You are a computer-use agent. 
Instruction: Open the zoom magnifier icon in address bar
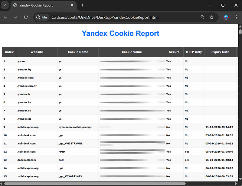tap(202, 18)
